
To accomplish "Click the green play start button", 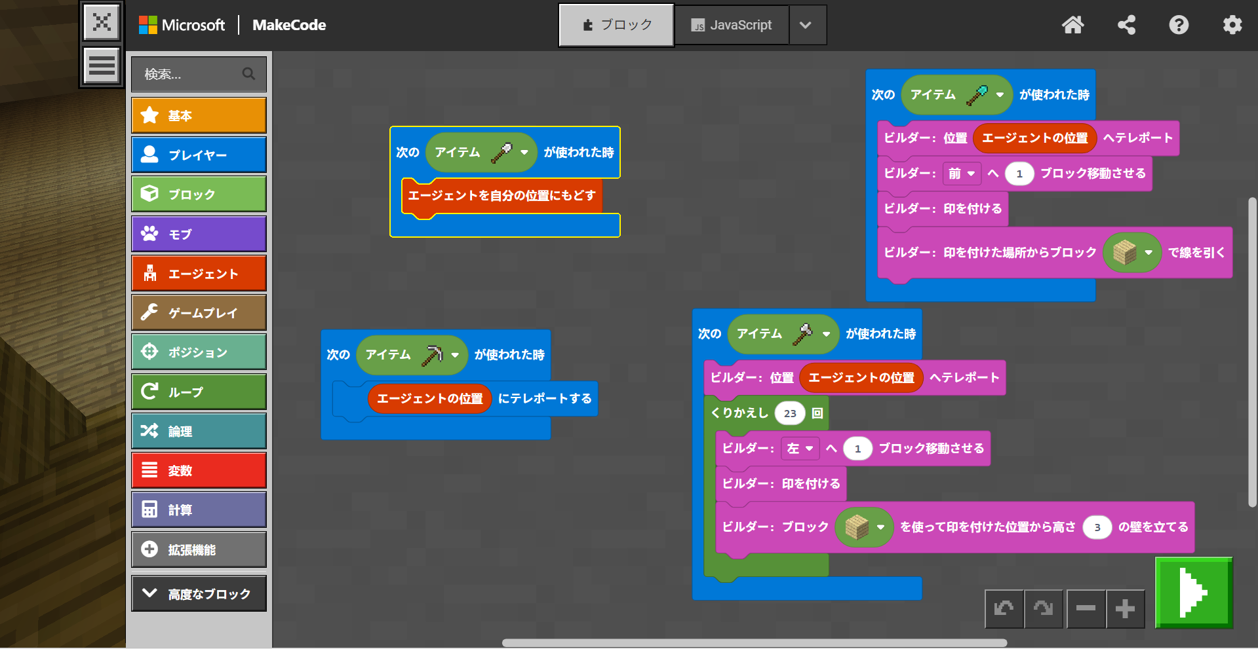I will click(x=1194, y=593).
